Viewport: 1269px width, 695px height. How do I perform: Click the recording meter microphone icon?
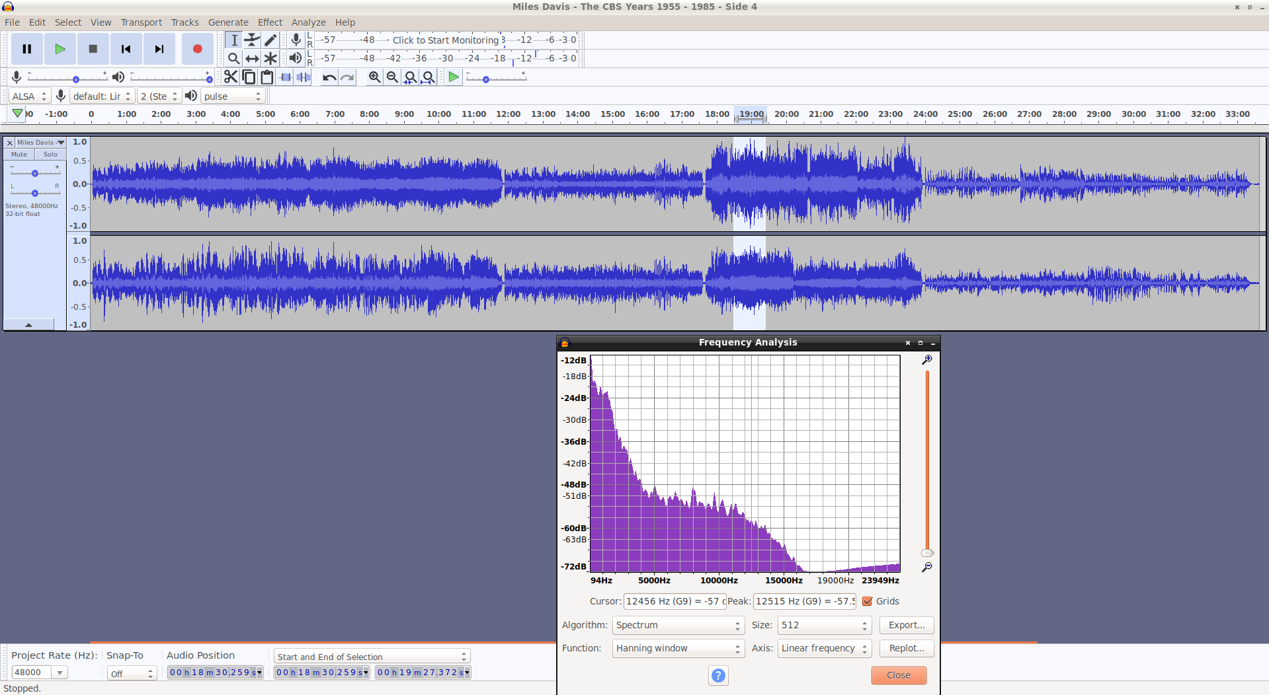click(x=296, y=40)
